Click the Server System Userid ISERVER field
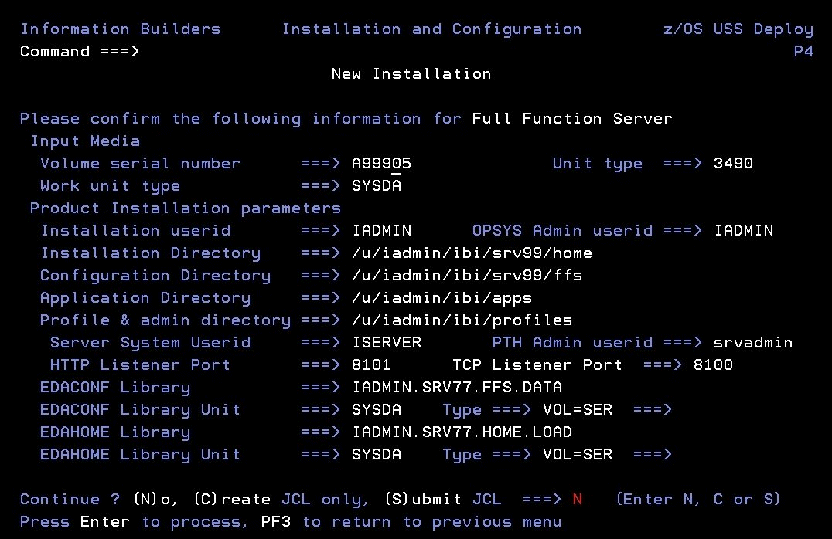The height and width of the screenshot is (539, 832). click(x=387, y=342)
